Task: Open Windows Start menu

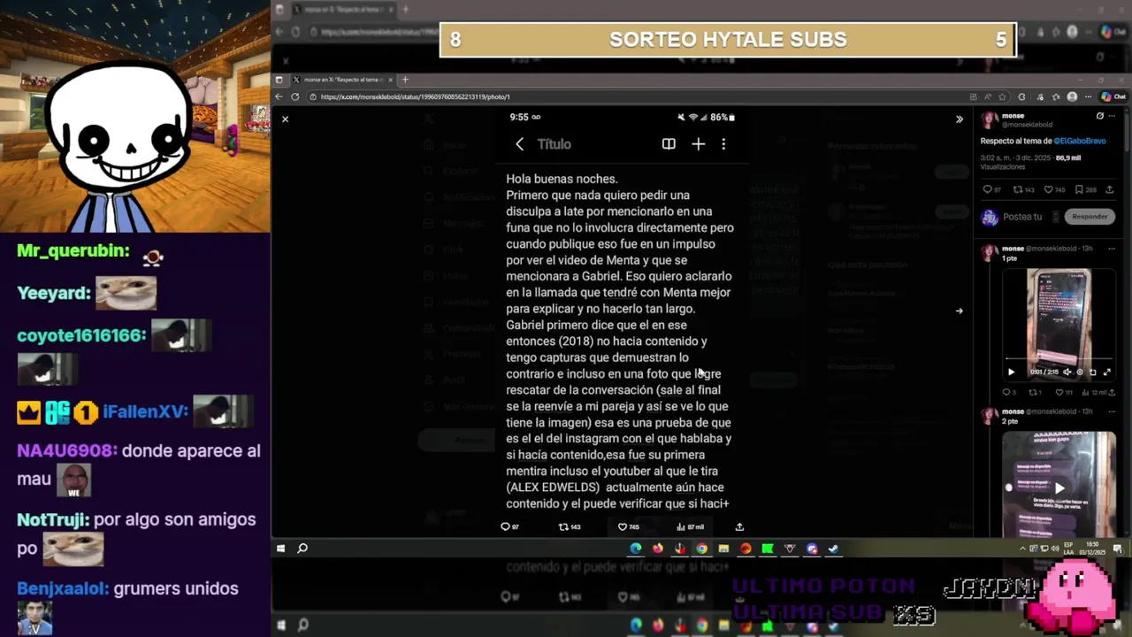Action: click(280, 549)
